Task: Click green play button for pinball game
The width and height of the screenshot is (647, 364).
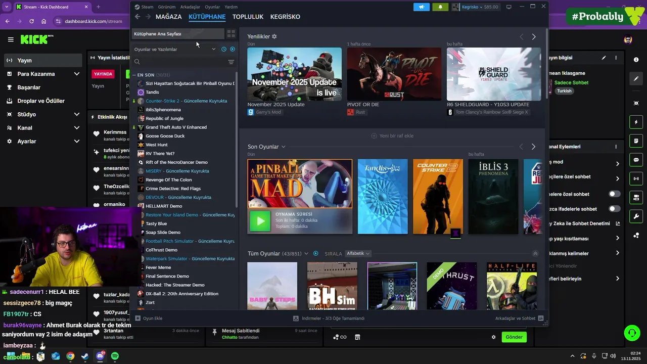Action: pyautogui.click(x=260, y=221)
